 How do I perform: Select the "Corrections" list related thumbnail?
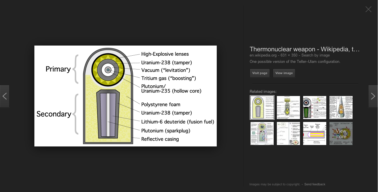(314, 107)
